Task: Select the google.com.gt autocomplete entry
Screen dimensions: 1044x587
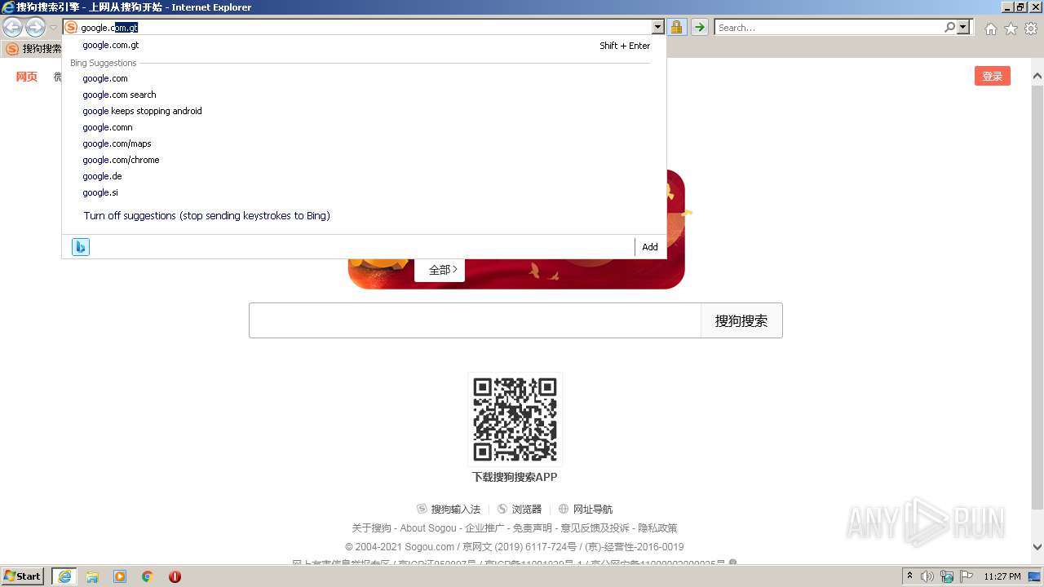Action: [x=364, y=46]
